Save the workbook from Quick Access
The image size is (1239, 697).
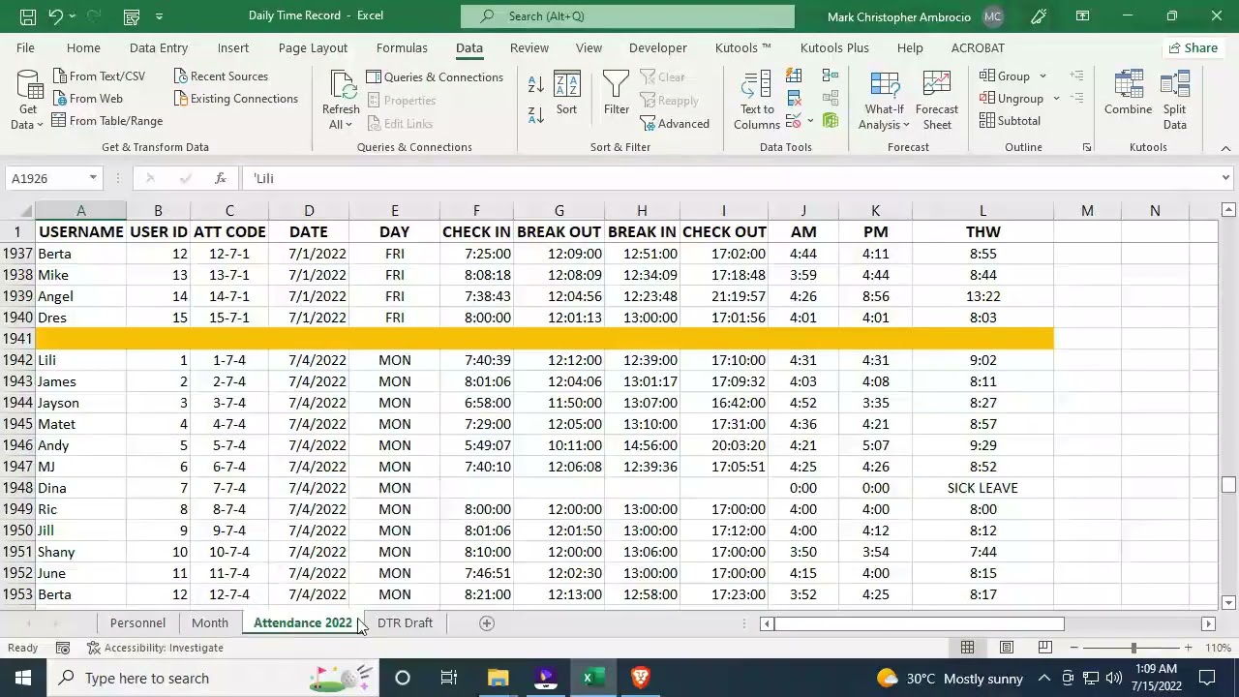point(27,16)
